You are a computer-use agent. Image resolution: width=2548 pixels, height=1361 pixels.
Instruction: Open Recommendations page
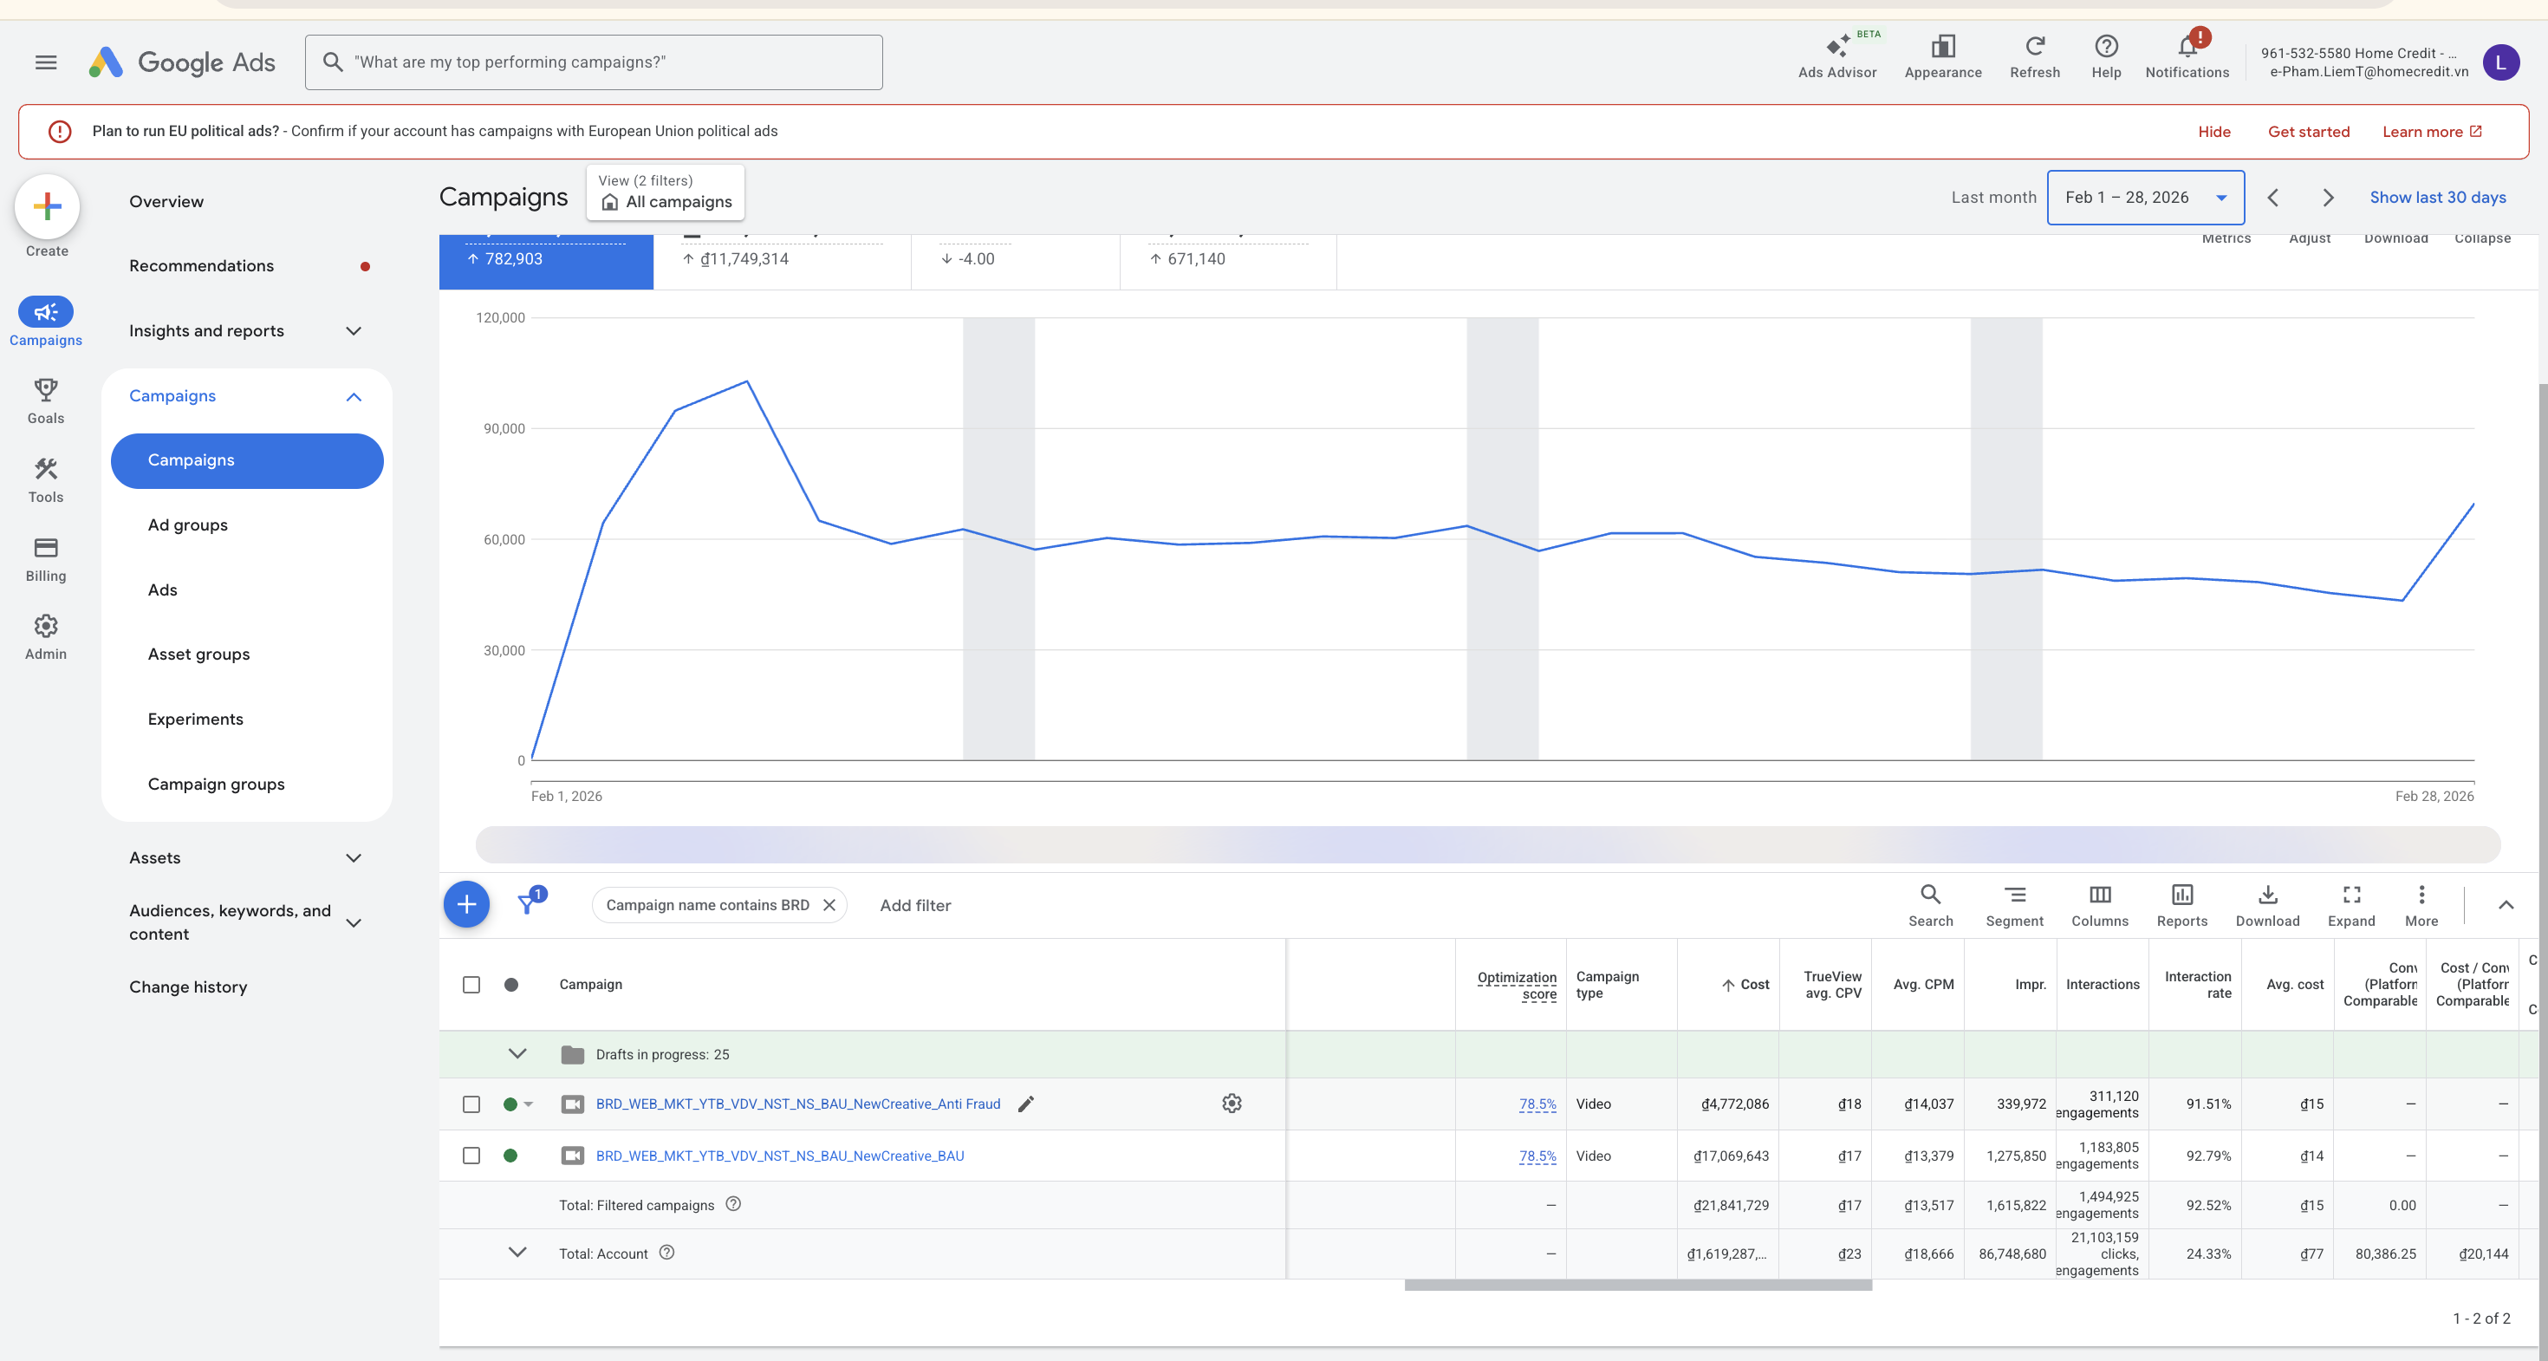[202, 266]
